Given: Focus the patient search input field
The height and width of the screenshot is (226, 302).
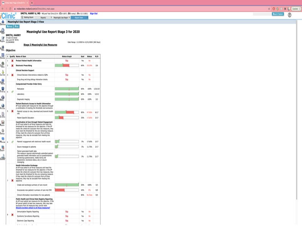Looking at the screenshot, I should pyautogui.click(x=262, y=14).
